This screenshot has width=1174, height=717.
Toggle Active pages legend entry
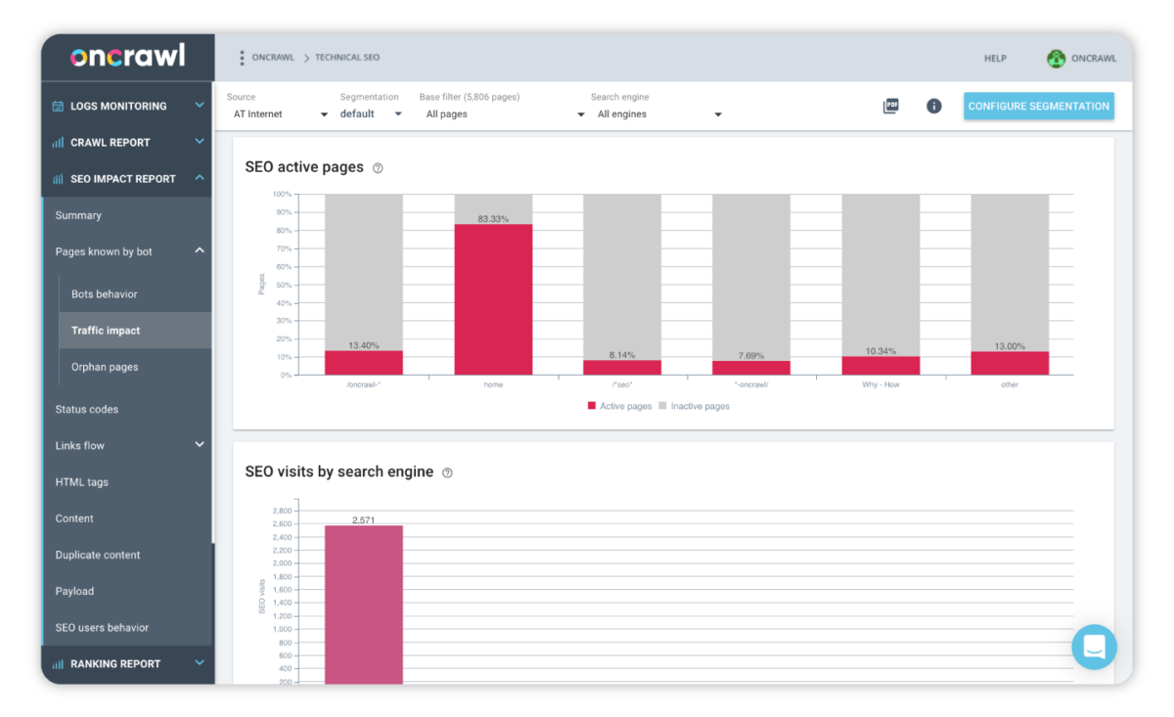(619, 406)
